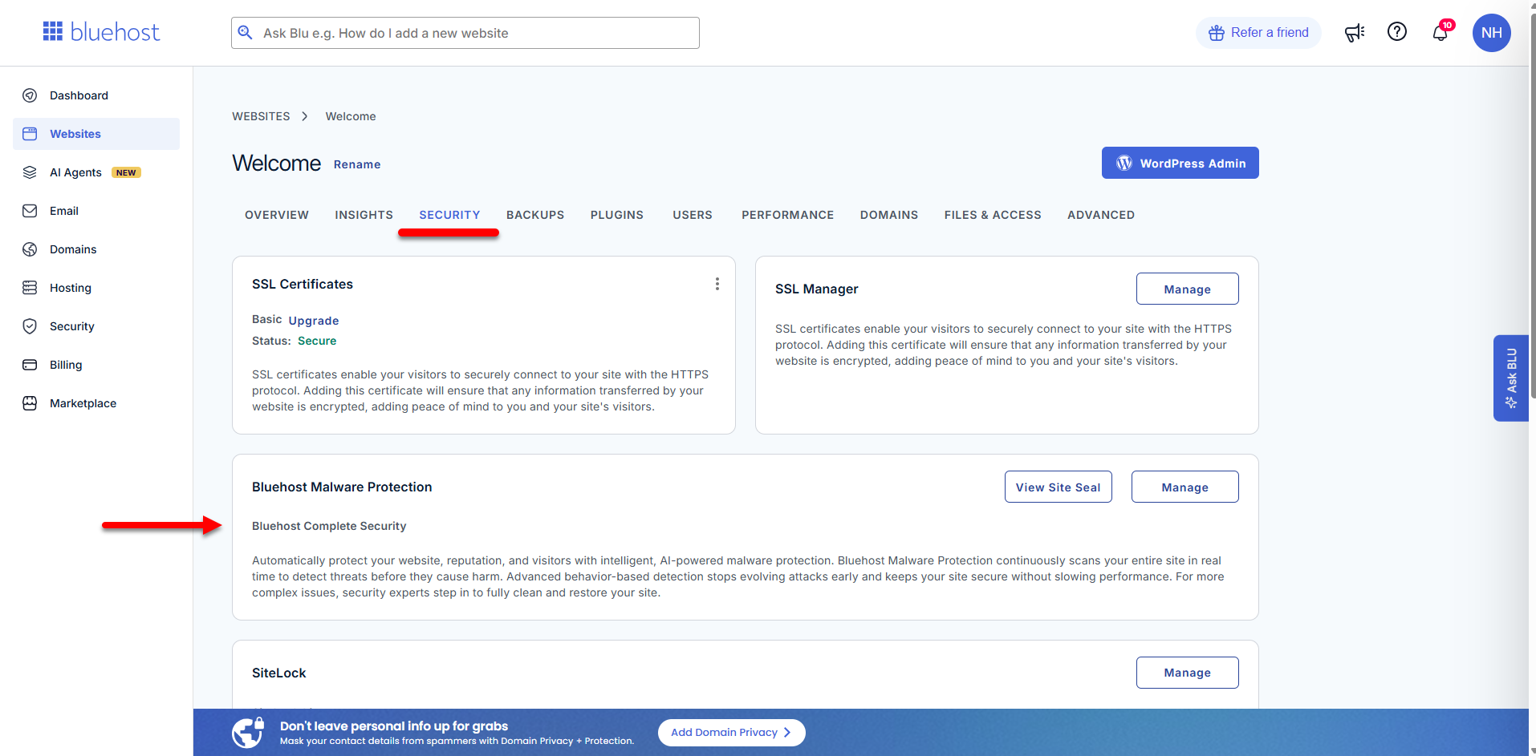Viewport: 1536px width, 756px height.
Task: Open Hosting in the sidebar
Action: (96, 288)
